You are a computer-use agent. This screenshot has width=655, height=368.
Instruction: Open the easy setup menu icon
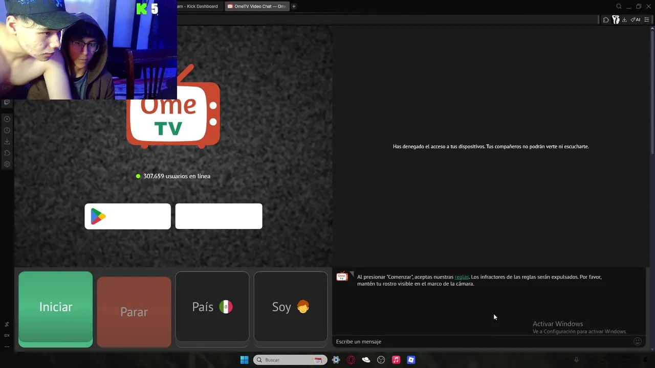(x=647, y=19)
